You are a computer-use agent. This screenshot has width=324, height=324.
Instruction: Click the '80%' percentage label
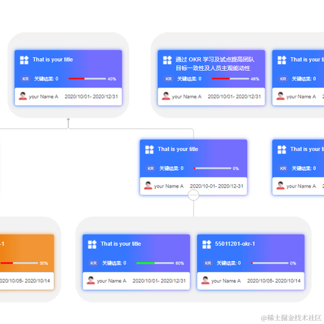[x=180, y=263]
